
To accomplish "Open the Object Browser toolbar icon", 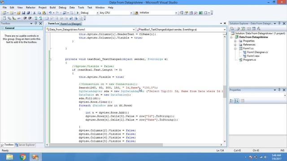I will [191, 13].
